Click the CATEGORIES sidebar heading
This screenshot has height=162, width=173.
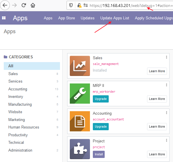[x=21, y=57]
